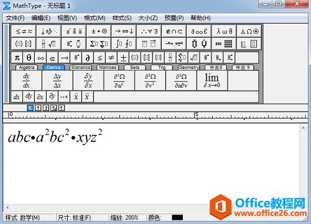Open the products and set theory templates palette
This screenshot has height=224, width=311.
pyautogui.click(x=199, y=43)
